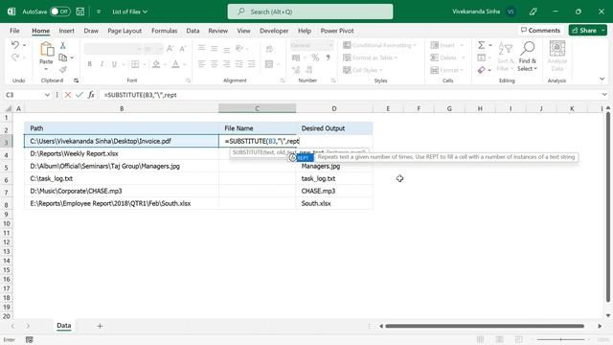The image size is (613, 345).
Task: Toggle the AutoSave switch
Action: 59,11
